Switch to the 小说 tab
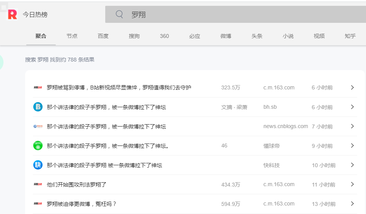The image size is (366, 214). click(288, 36)
